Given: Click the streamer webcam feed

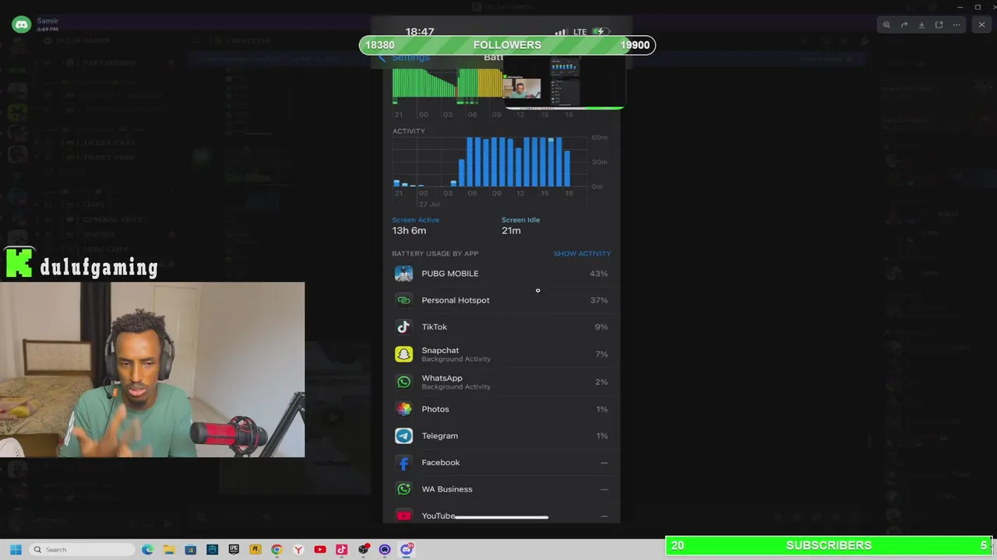Looking at the screenshot, I should pos(152,369).
